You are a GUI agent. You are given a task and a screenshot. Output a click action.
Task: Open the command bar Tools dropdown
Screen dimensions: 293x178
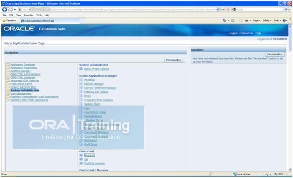click(x=277, y=20)
